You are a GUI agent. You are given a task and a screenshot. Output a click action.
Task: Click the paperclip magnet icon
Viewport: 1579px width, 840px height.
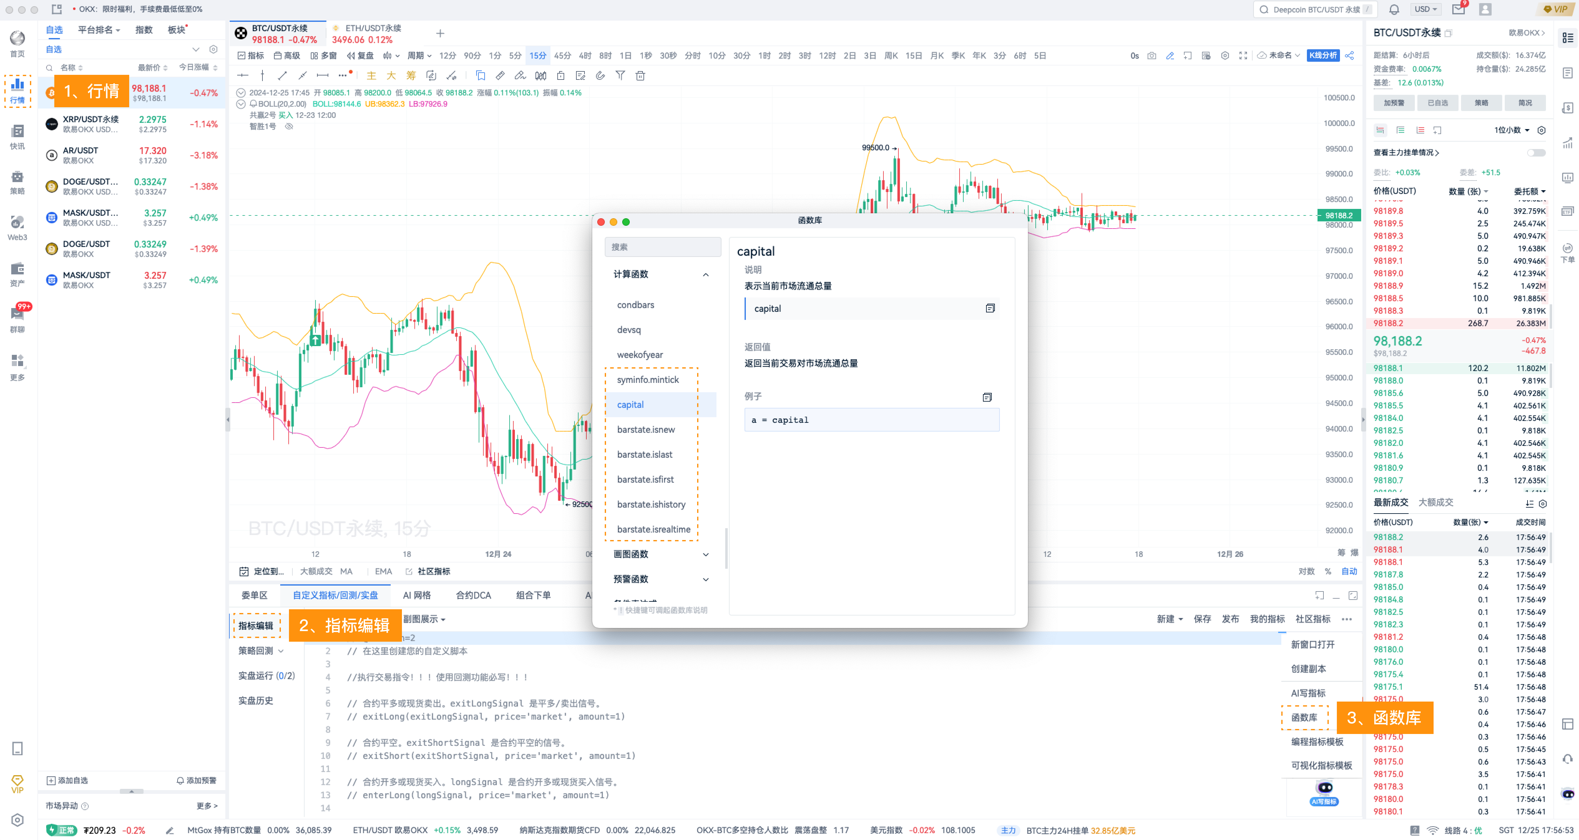[x=600, y=75]
